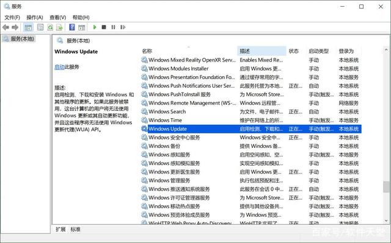Select Windows Push Notifications User Service row
The width and height of the screenshot is (391, 243).
pos(251,86)
